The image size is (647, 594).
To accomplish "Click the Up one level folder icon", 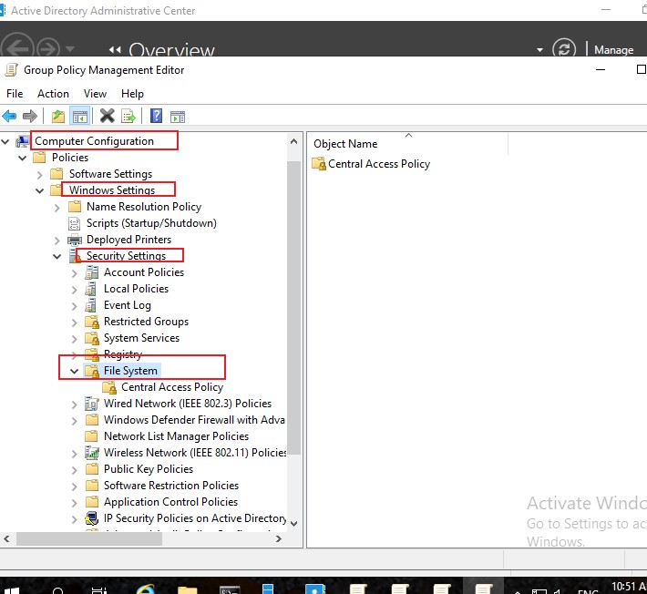I will (58, 117).
